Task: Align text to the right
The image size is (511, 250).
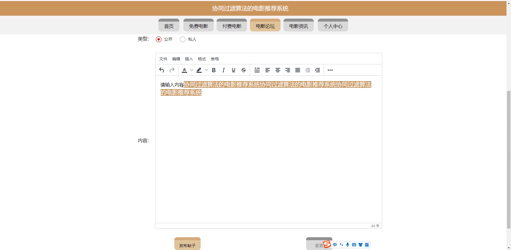Action: click(288, 70)
